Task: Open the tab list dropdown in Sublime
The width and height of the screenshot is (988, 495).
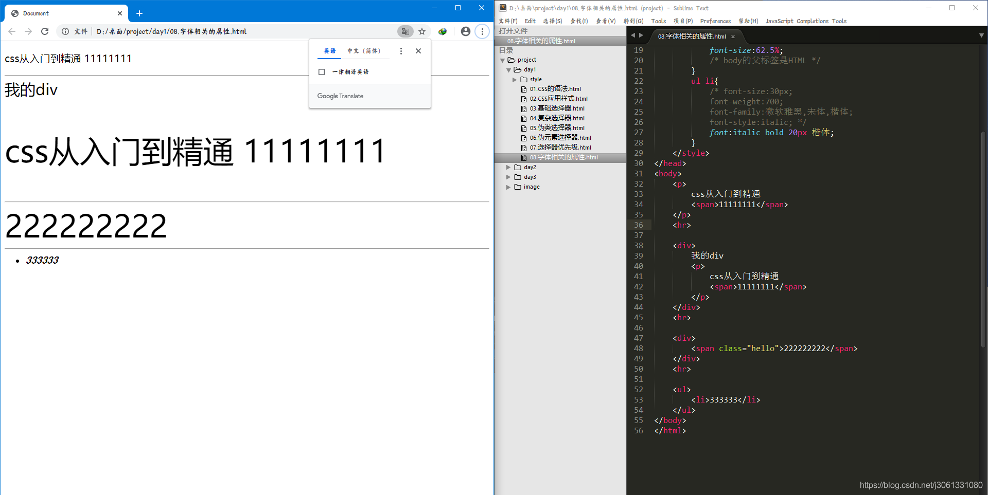Action: tap(981, 35)
